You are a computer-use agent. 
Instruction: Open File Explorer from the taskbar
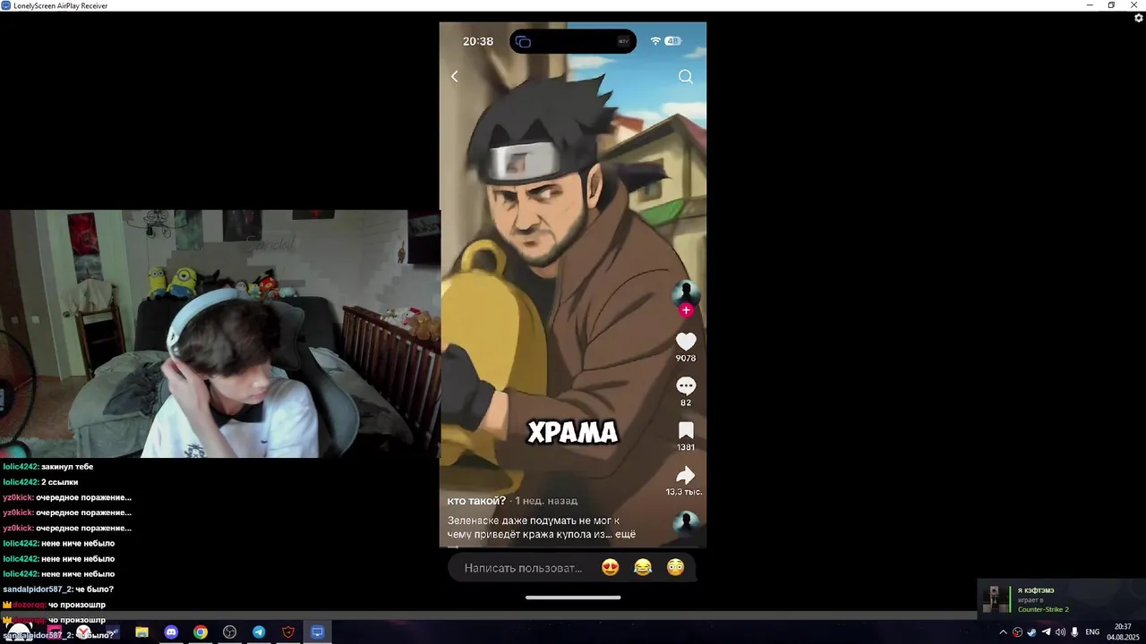point(141,632)
